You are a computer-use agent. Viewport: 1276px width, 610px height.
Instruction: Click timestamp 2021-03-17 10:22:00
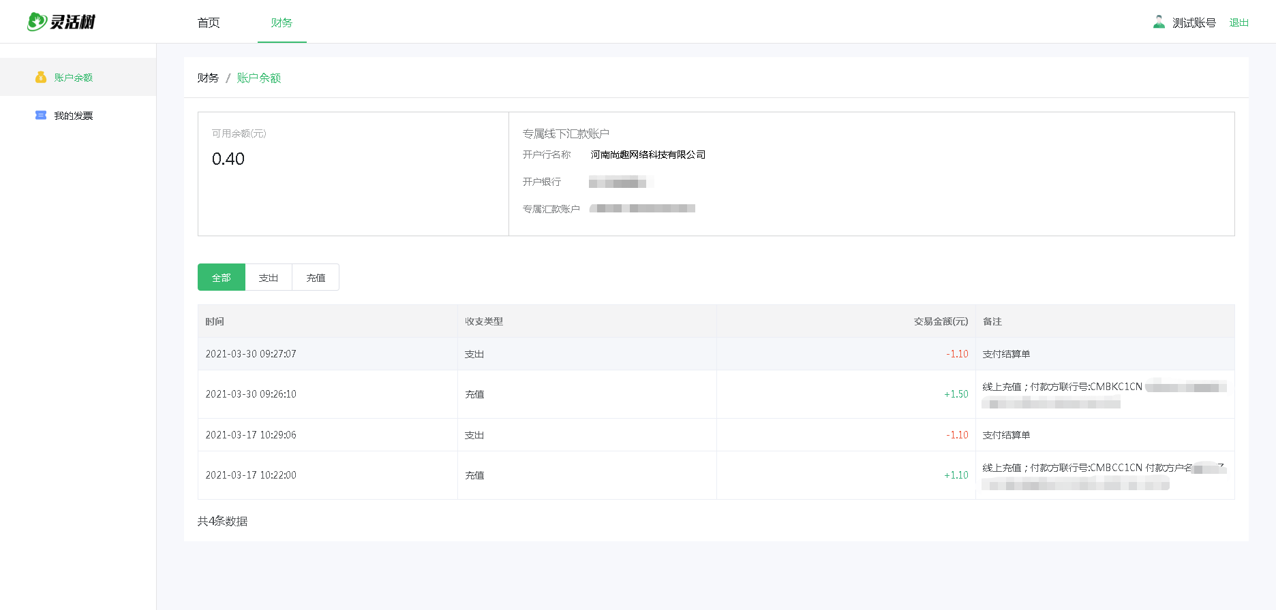[251, 475]
